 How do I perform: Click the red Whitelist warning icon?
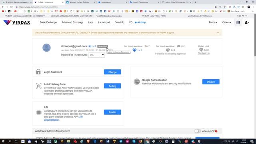point(216,131)
